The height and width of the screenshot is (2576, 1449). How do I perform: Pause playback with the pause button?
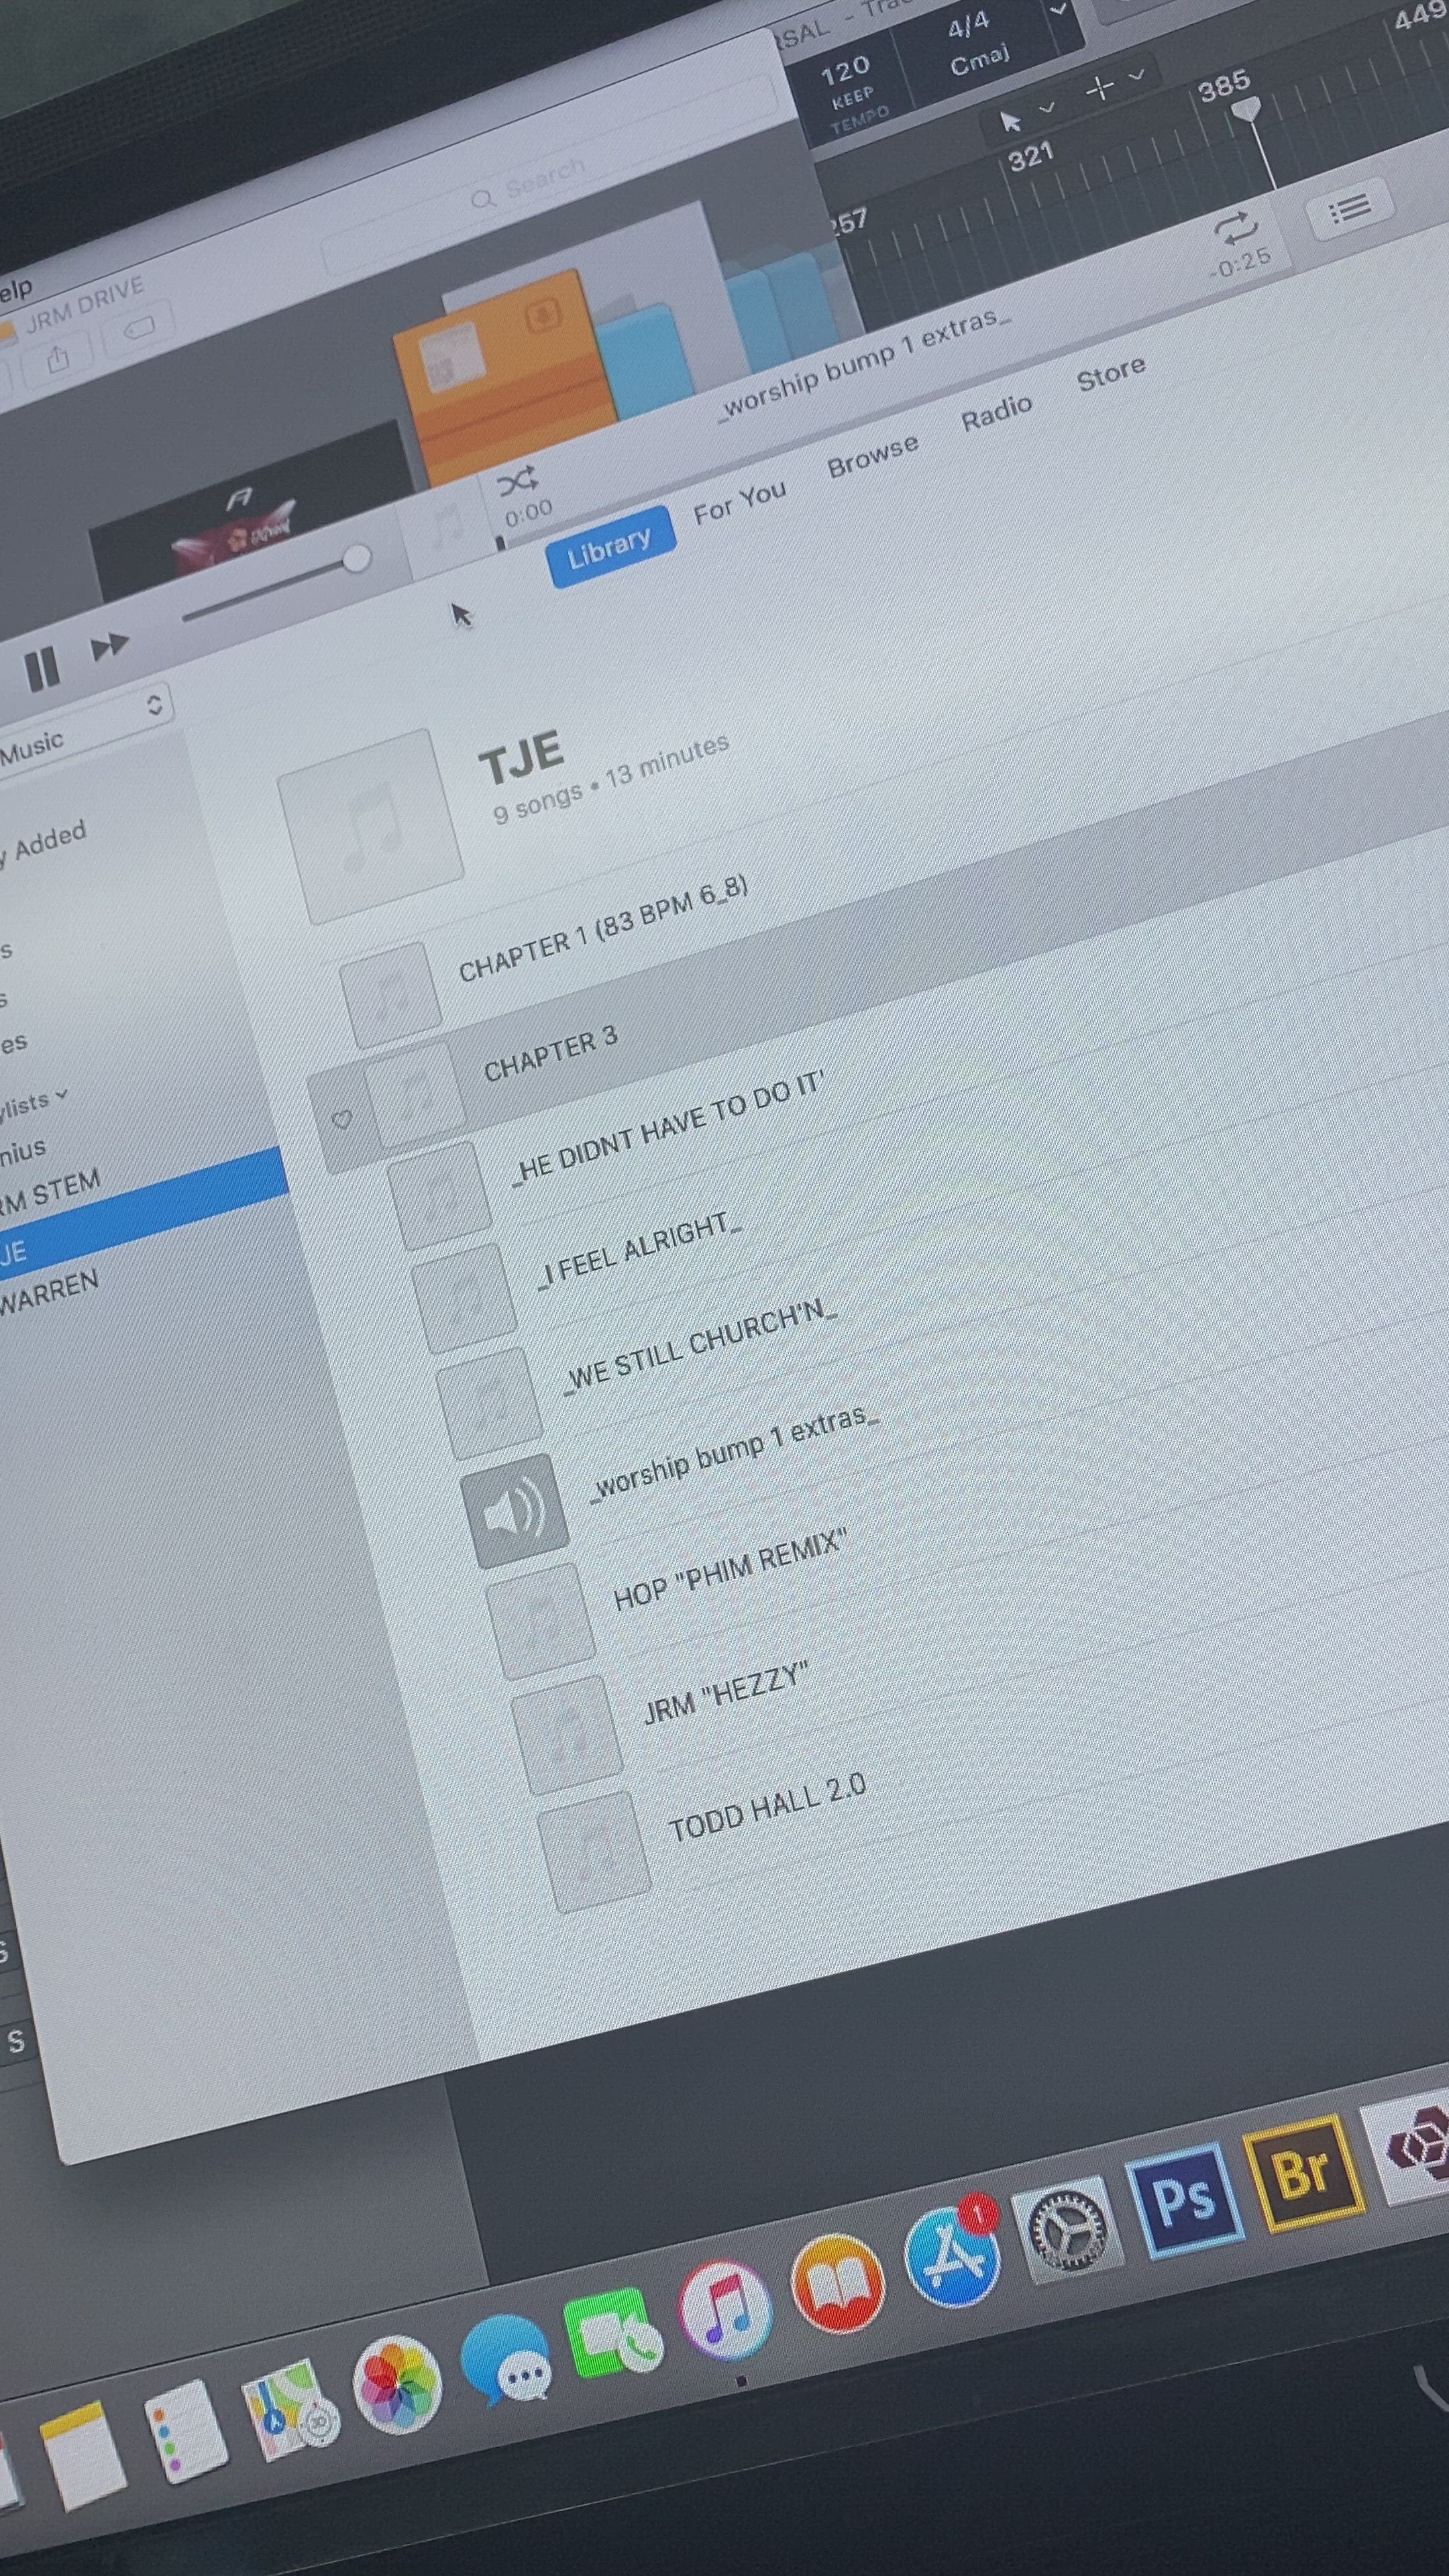(42, 668)
